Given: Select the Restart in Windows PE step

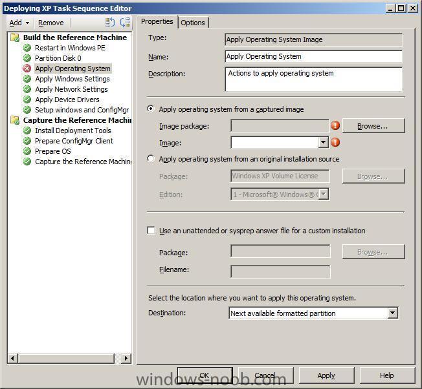Looking at the screenshot, I should click(x=70, y=48).
